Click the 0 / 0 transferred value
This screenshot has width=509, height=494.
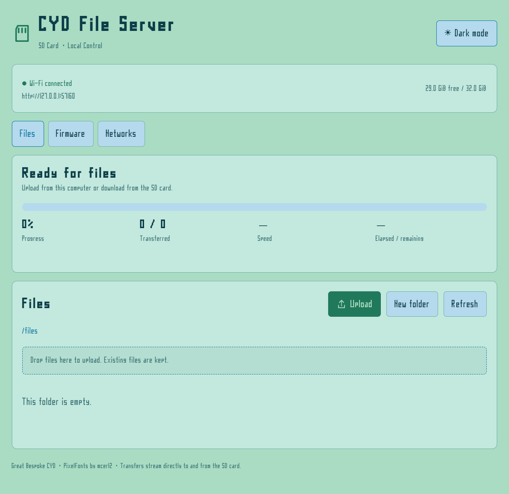(153, 224)
